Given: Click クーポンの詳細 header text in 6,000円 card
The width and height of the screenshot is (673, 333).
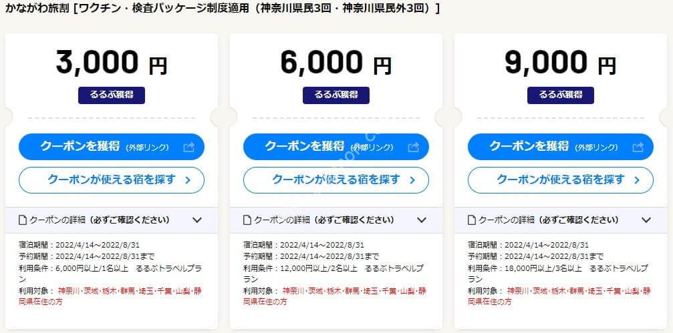Looking at the screenshot, I should pos(324,220).
